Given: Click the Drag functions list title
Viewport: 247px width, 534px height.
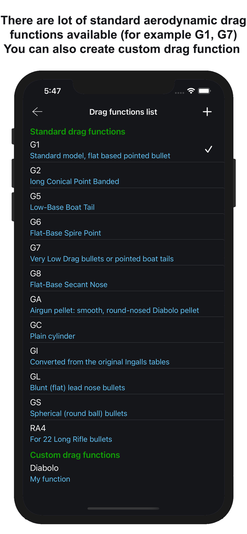Looking at the screenshot, I should (x=123, y=112).
